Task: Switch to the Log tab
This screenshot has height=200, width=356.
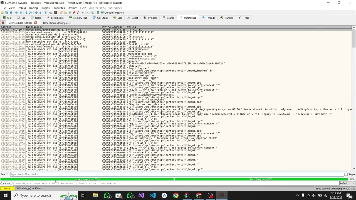Action: 21,18
